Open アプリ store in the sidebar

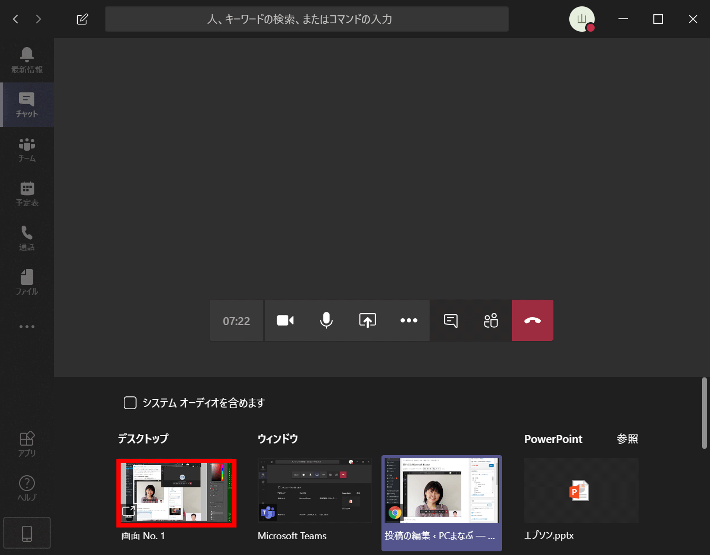(27, 444)
